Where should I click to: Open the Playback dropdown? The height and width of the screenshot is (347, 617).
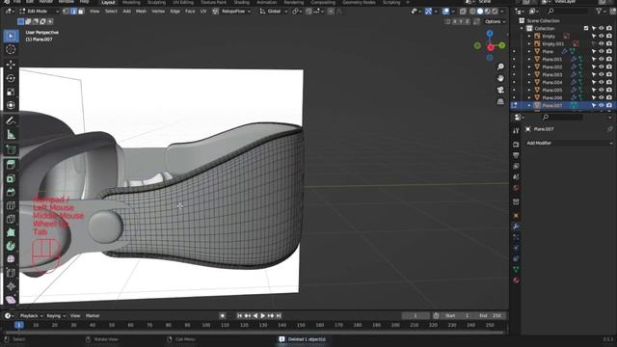pyautogui.click(x=32, y=316)
